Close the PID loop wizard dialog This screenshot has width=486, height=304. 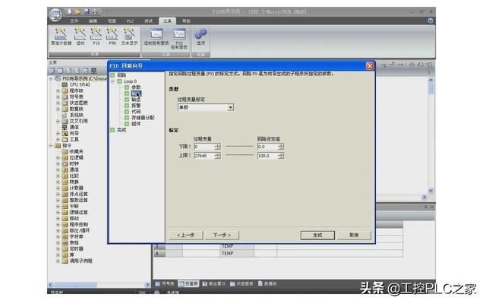point(370,66)
